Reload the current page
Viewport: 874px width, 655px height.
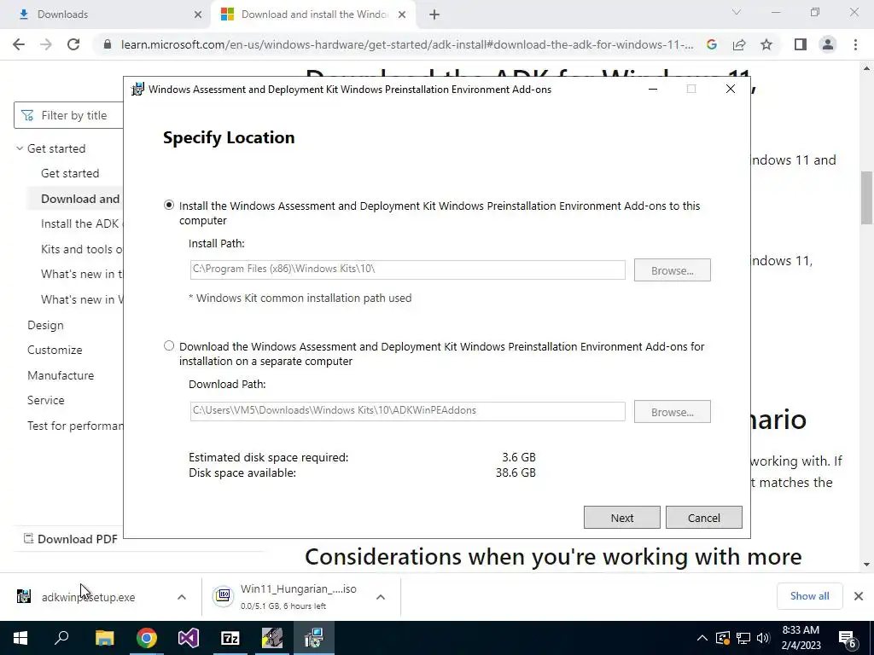[x=73, y=44]
